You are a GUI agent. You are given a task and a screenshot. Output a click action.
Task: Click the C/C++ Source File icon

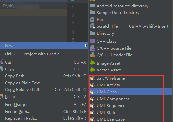(92, 48)
